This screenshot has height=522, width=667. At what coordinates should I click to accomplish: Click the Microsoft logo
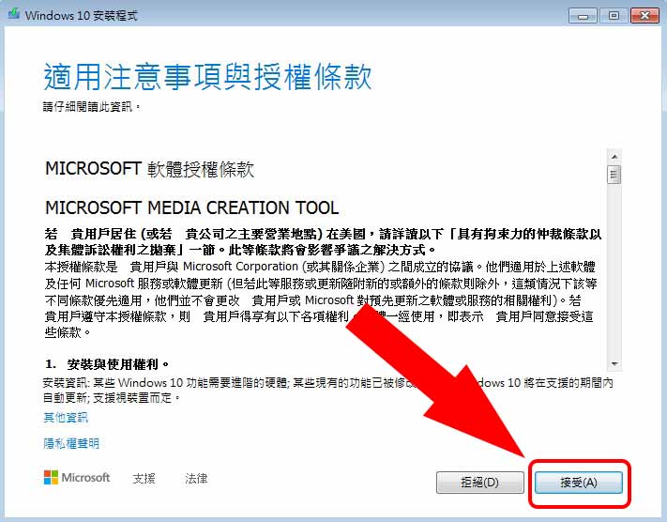click(x=77, y=477)
